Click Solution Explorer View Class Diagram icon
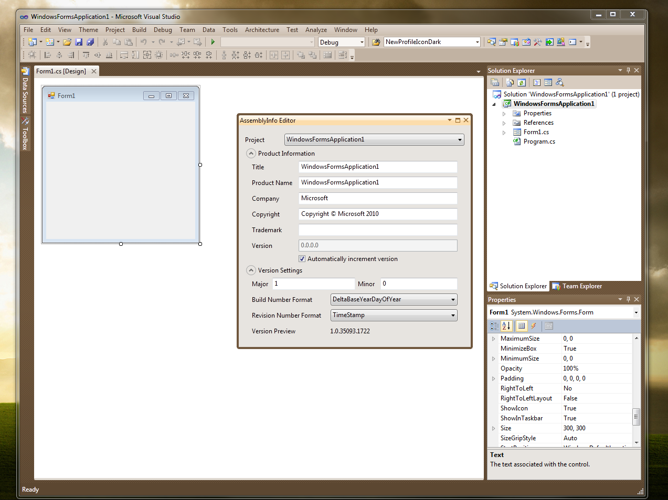 coord(560,82)
